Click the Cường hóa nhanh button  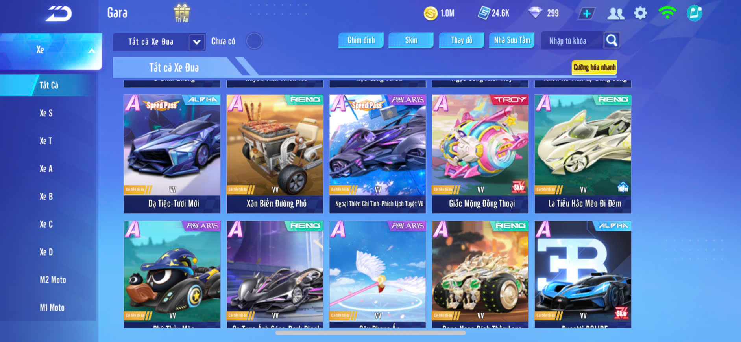(594, 67)
